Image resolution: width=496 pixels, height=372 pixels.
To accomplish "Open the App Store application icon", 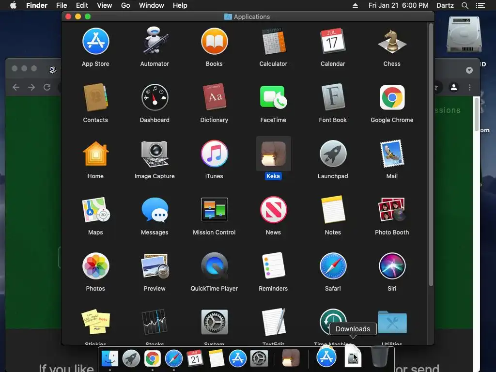I will (95, 42).
